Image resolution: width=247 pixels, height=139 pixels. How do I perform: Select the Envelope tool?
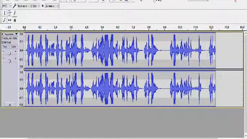pos(10,13)
